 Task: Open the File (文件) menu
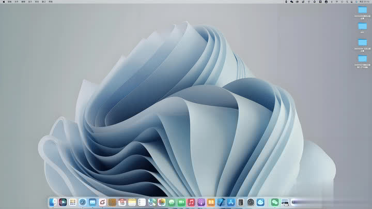pyautogui.click(x=17, y=2)
